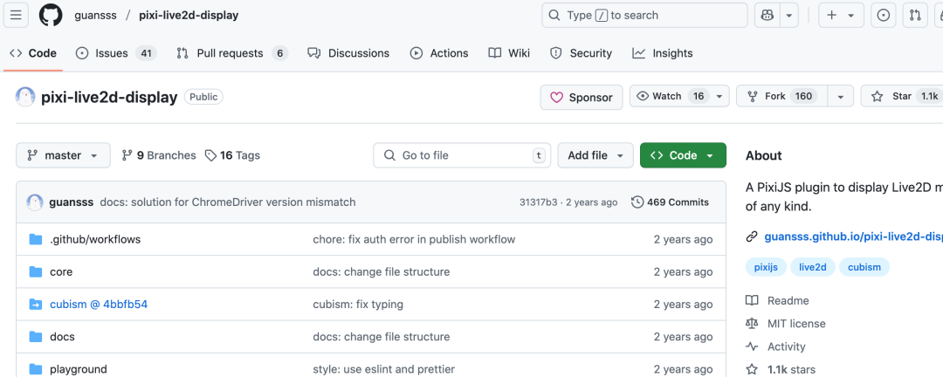
Task: Click the guansss avatar in commit row
Action: 35,202
